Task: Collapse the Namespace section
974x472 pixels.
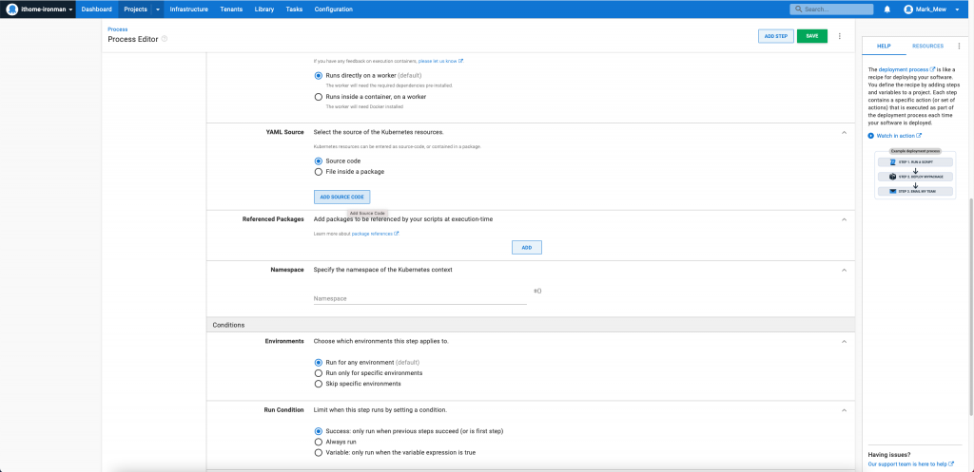Action: point(844,271)
